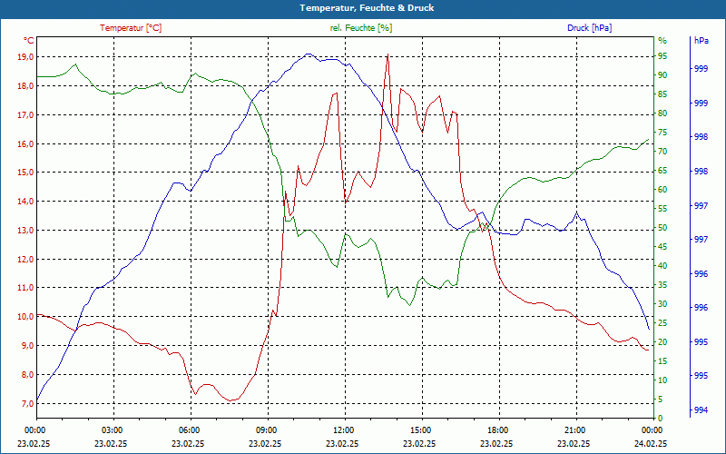
Task: Click time axis label '03:00'
Action: tap(113, 429)
